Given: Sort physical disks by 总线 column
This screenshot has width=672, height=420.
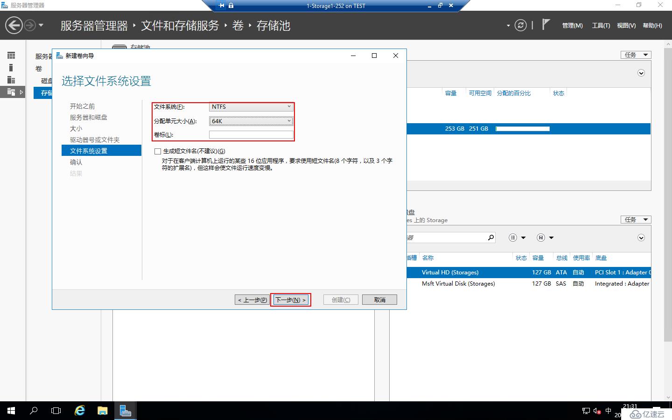Looking at the screenshot, I should tap(562, 258).
